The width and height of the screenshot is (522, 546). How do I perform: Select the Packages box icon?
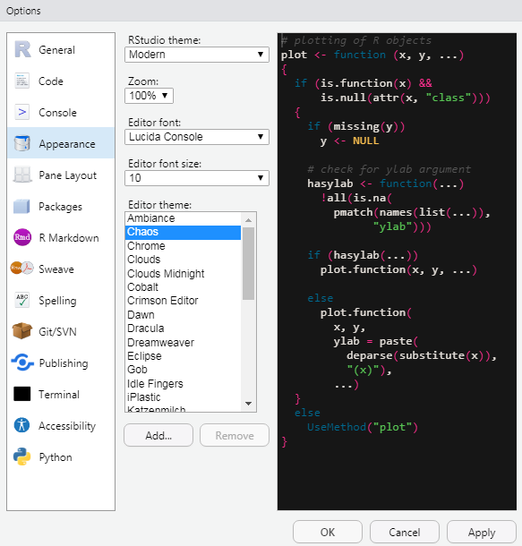[x=22, y=206]
